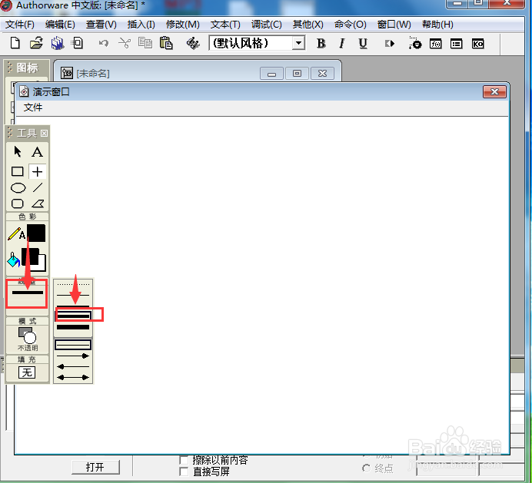Click the New file icon
This screenshot has height=483, width=532.
point(15,43)
